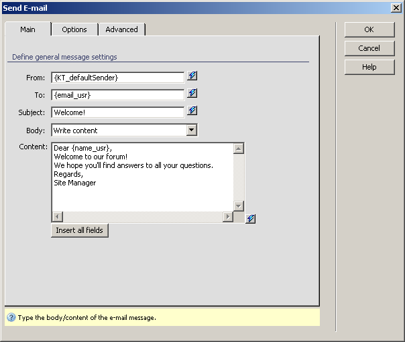Click the Content box scroll up arrow
405x342 pixels.
tap(239, 149)
